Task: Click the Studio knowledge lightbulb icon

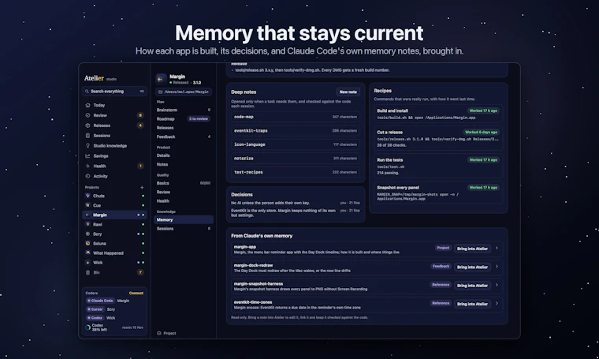Action: pos(87,146)
